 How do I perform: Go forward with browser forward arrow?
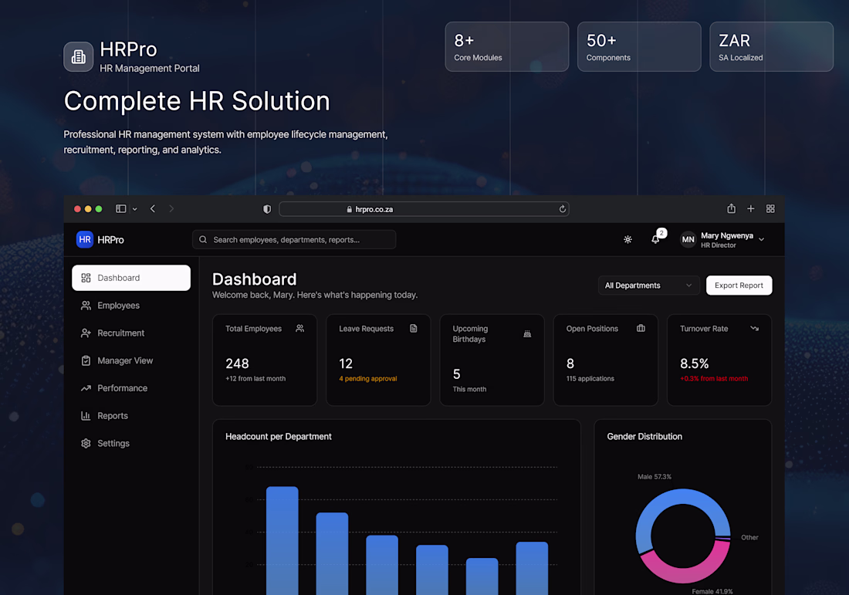pyautogui.click(x=171, y=209)
